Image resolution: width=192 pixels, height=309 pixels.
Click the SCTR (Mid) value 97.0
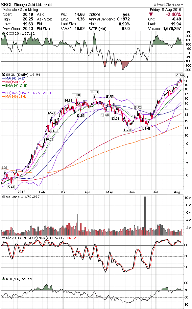point(126,29)
